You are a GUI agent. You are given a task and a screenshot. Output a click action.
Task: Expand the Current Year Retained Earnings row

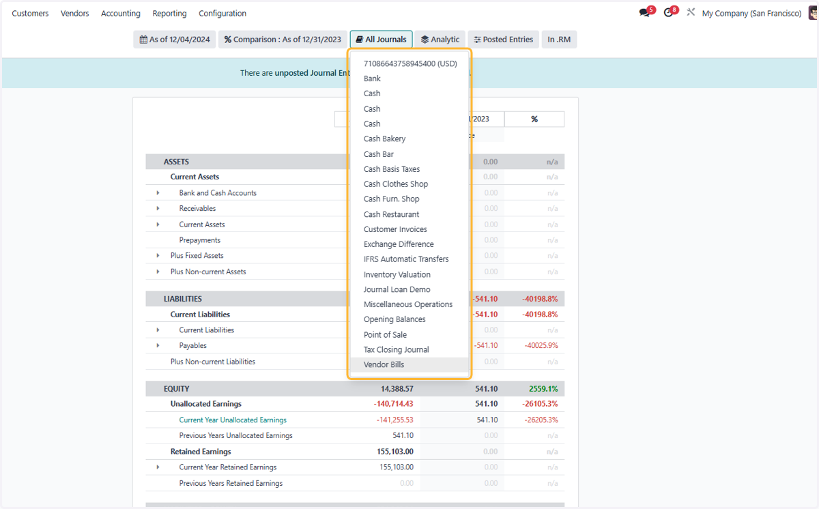click(158, 467)
